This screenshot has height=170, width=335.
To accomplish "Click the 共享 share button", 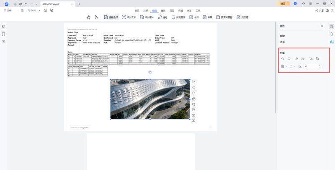I will click(x=320, y=10).
